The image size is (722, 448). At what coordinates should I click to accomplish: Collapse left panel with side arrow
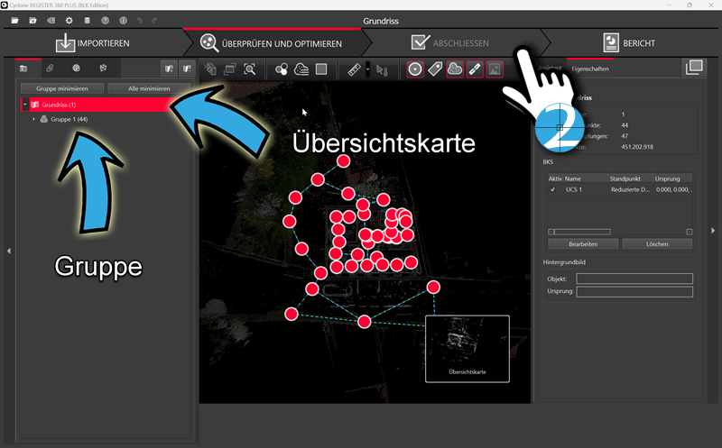(x=9, y=251)
